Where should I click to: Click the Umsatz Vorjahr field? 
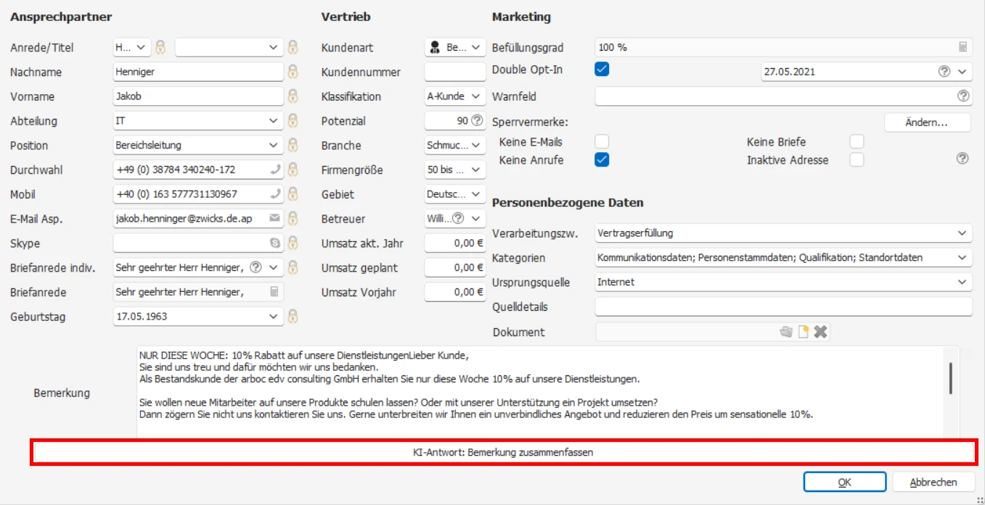tap(455, 292)
